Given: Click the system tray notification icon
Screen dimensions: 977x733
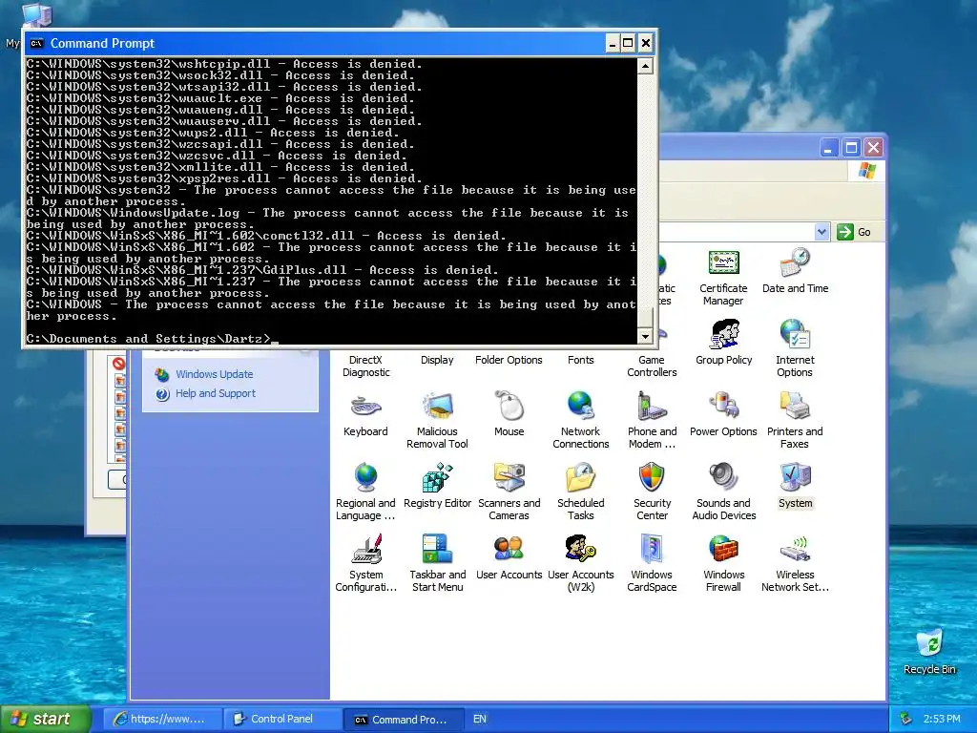Looking at the screenshot, I should [906, 719].
